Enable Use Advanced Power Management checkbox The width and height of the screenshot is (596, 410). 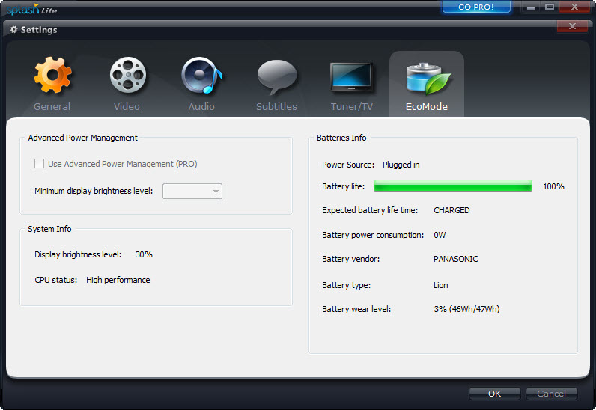tap(39, 163)
